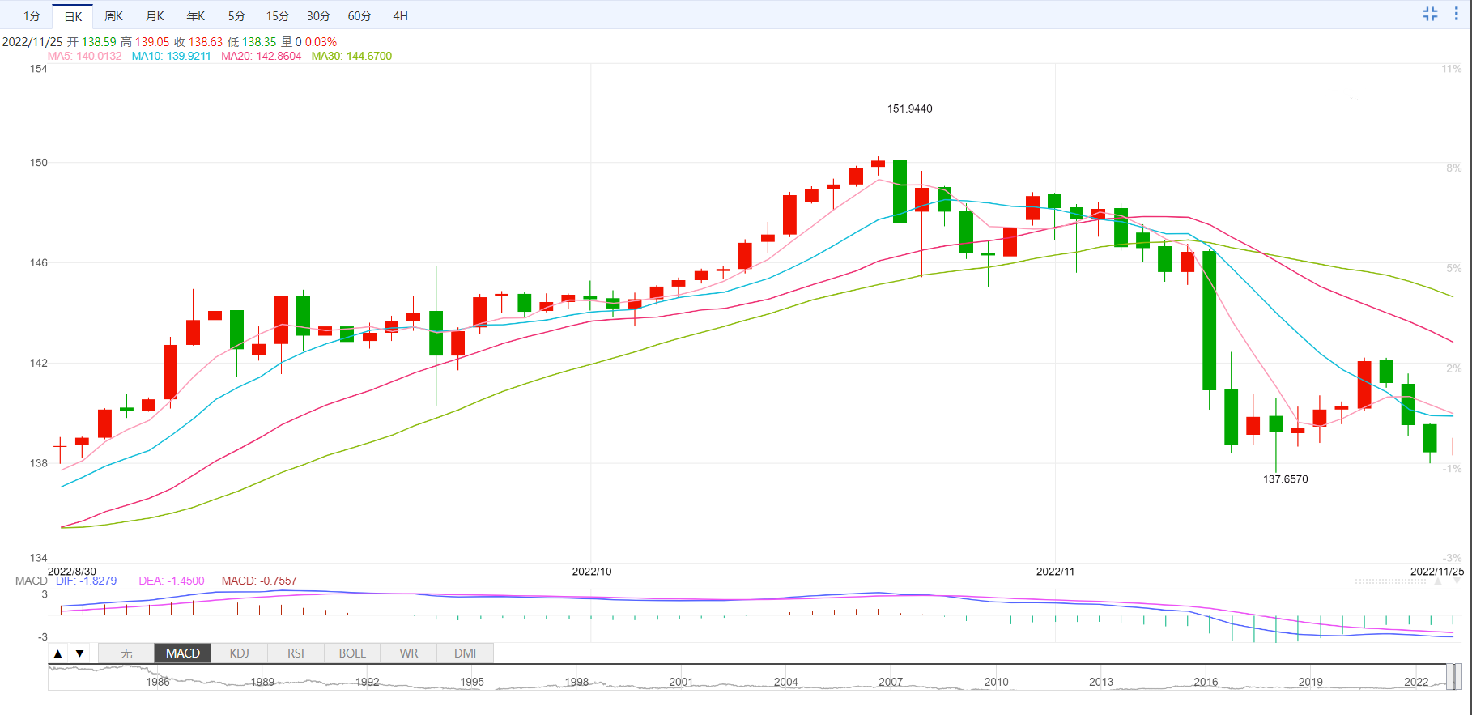Open the three-dot more options menu
This screenshot has height=715, width=1472.
click(1456, 14)
